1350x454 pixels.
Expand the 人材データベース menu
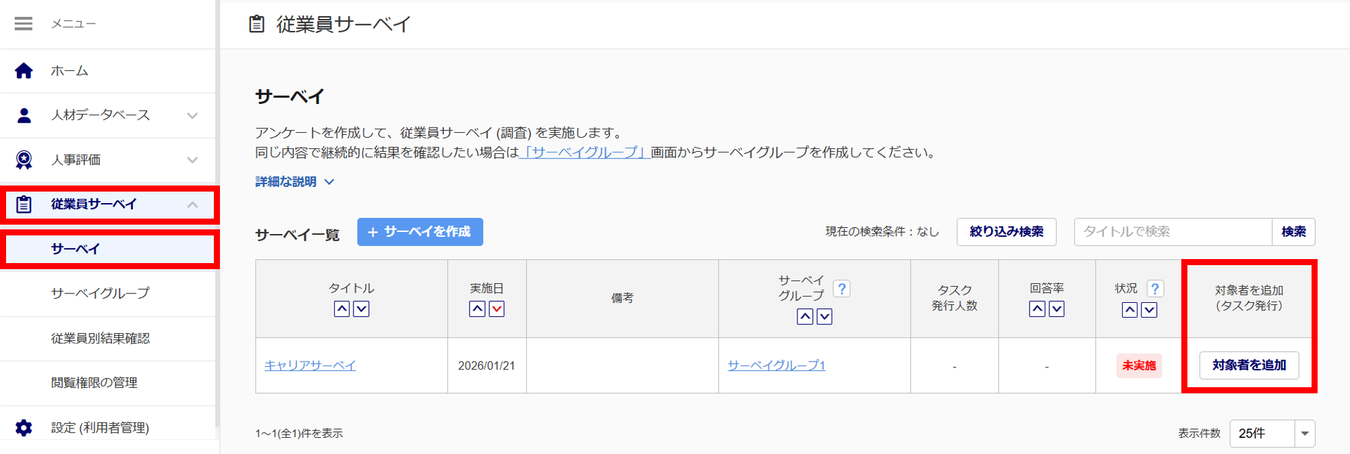coord(192,115)
